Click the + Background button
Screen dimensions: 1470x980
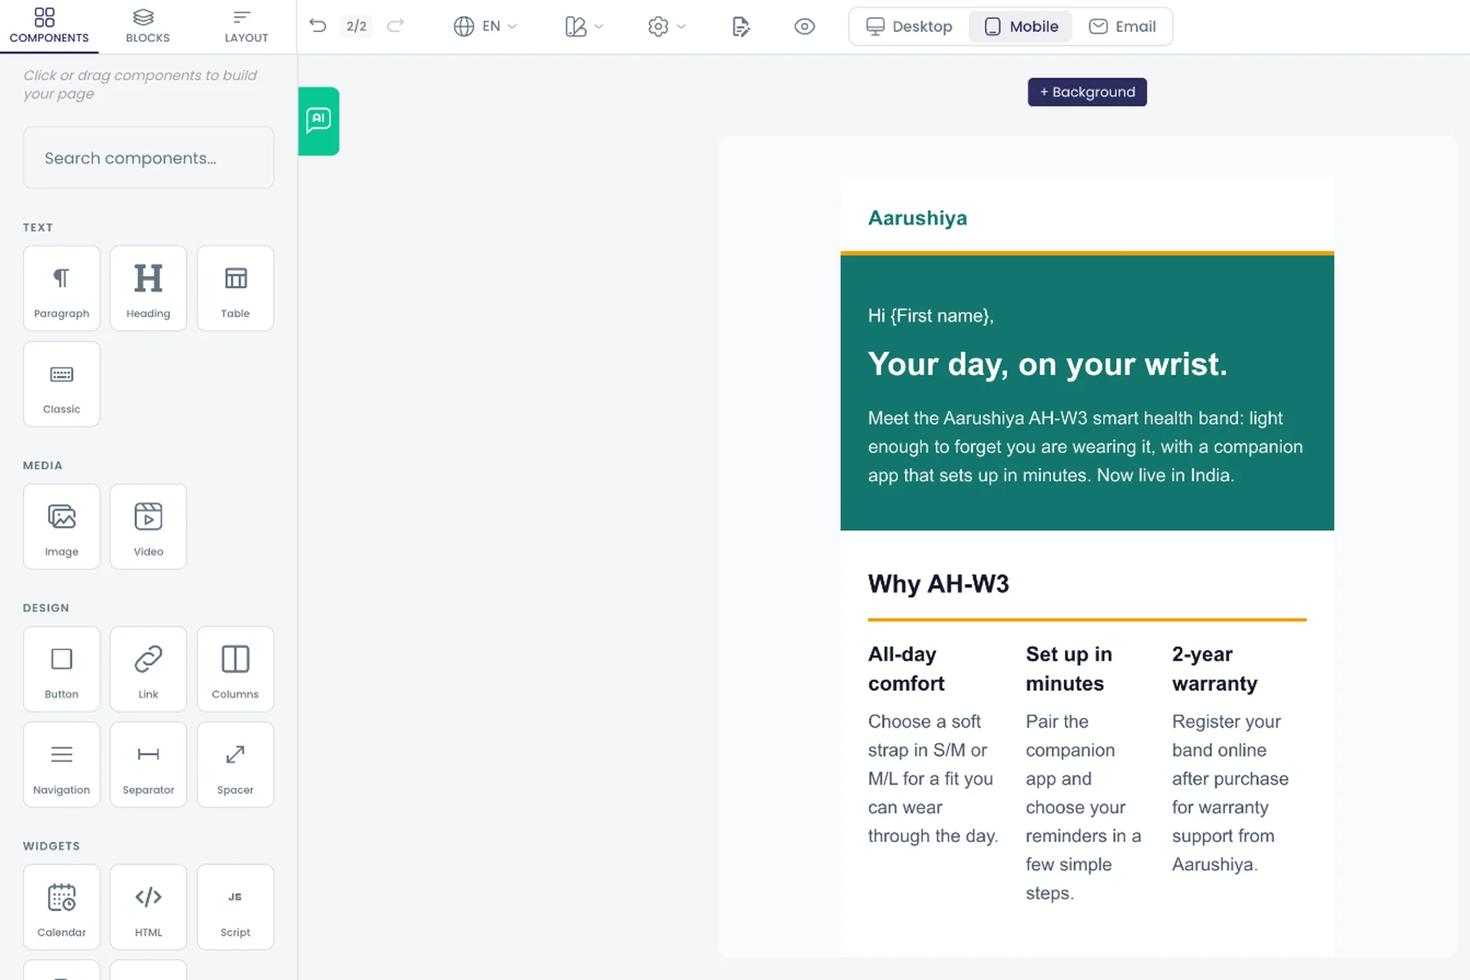pyautogui.click(x=1087, y=92)
